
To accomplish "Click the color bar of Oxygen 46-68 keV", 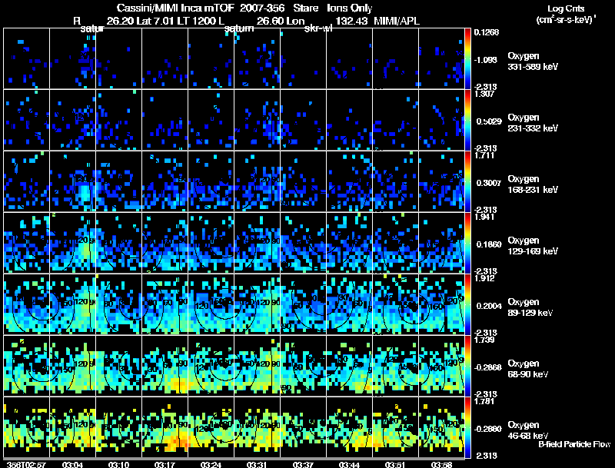I will [470, 427].
